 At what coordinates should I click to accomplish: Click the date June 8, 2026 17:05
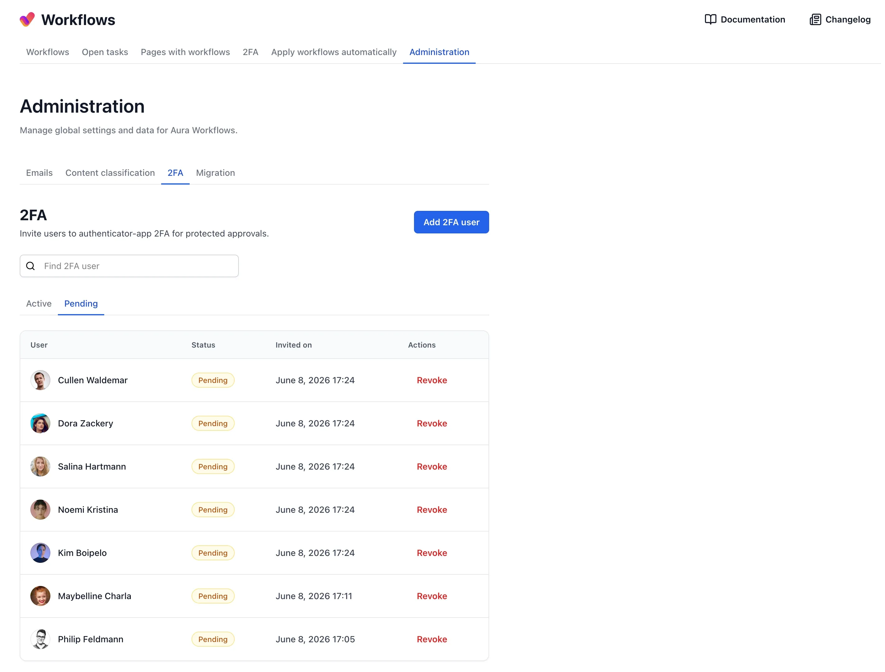(x=315, y=639)
